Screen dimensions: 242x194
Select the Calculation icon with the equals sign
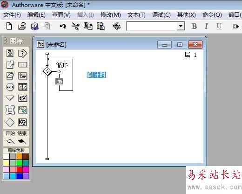tap(23, 64)
